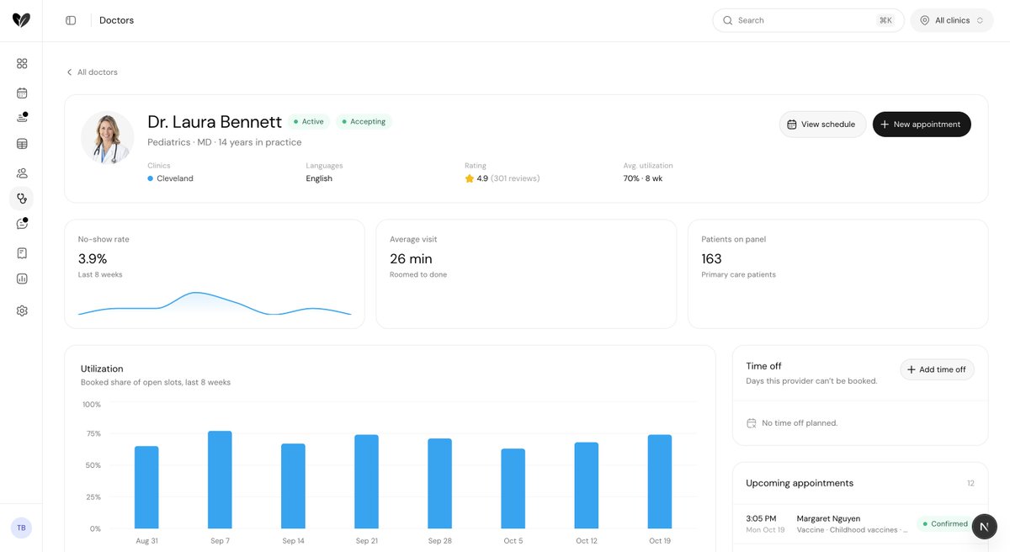
Task: Open the receipt document sidebar icon
Action: (x=22, y=253)
